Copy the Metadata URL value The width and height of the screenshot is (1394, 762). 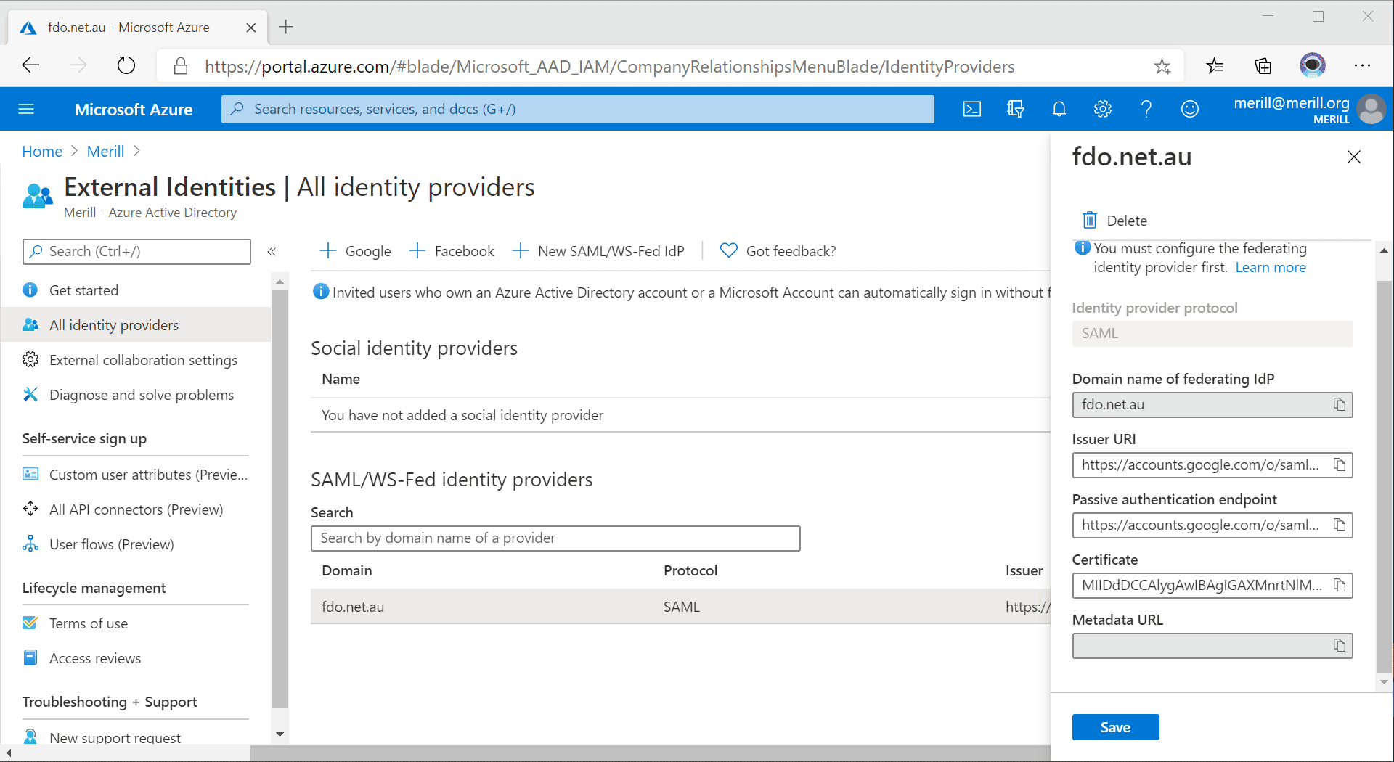pos(1340,646)
